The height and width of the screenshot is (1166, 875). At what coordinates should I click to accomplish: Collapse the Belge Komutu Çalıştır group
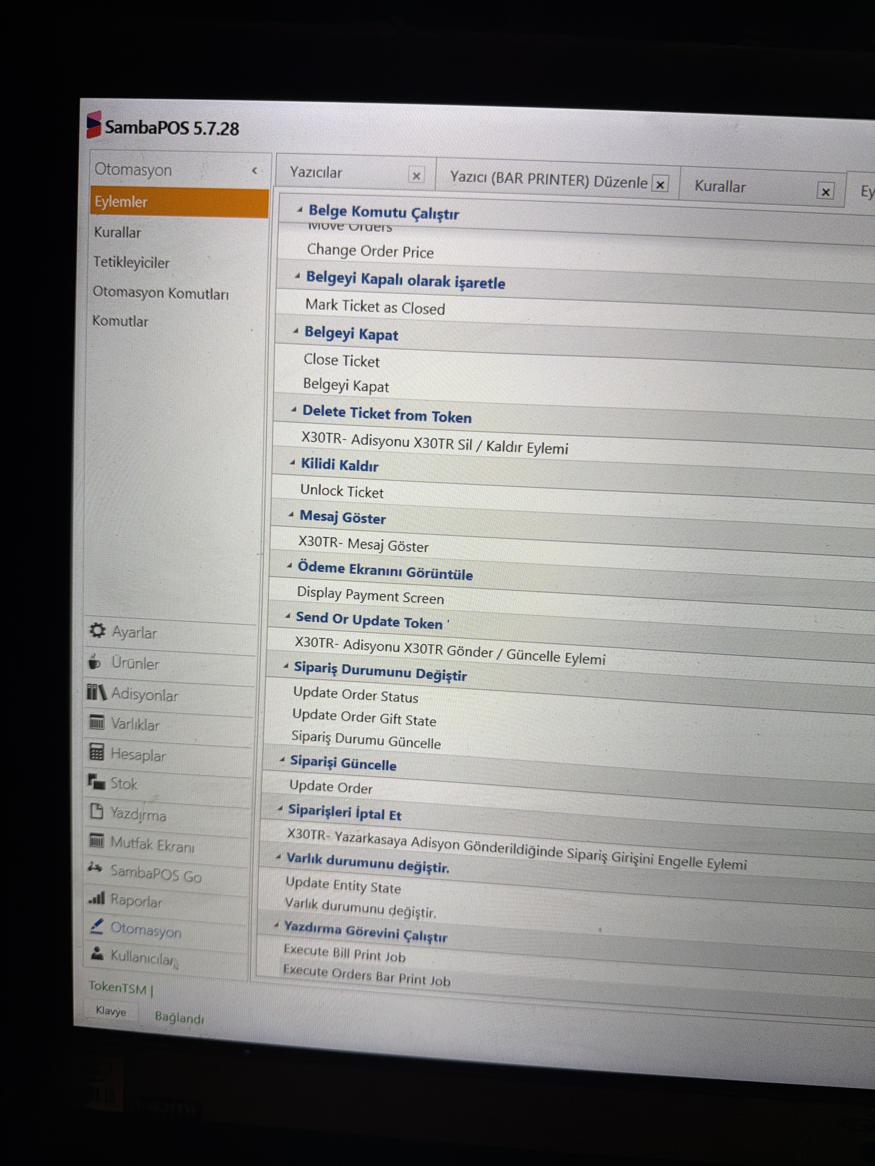click(299, 210)
